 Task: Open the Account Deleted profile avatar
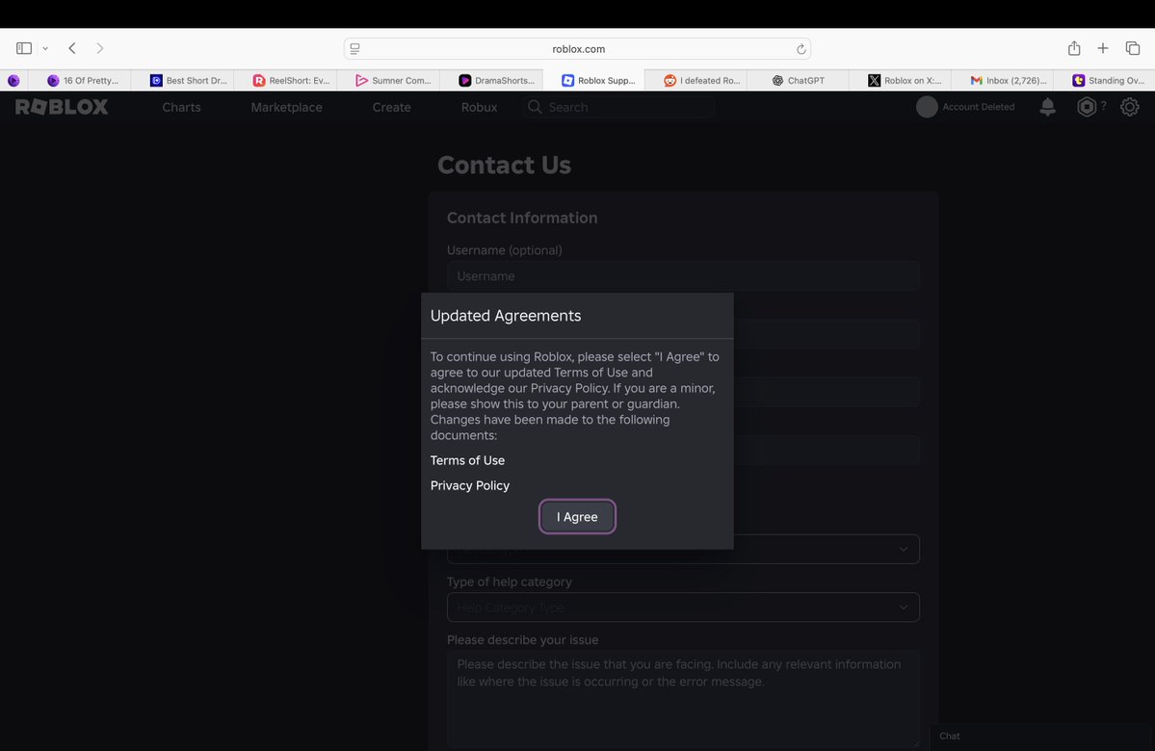coord(927,107)
